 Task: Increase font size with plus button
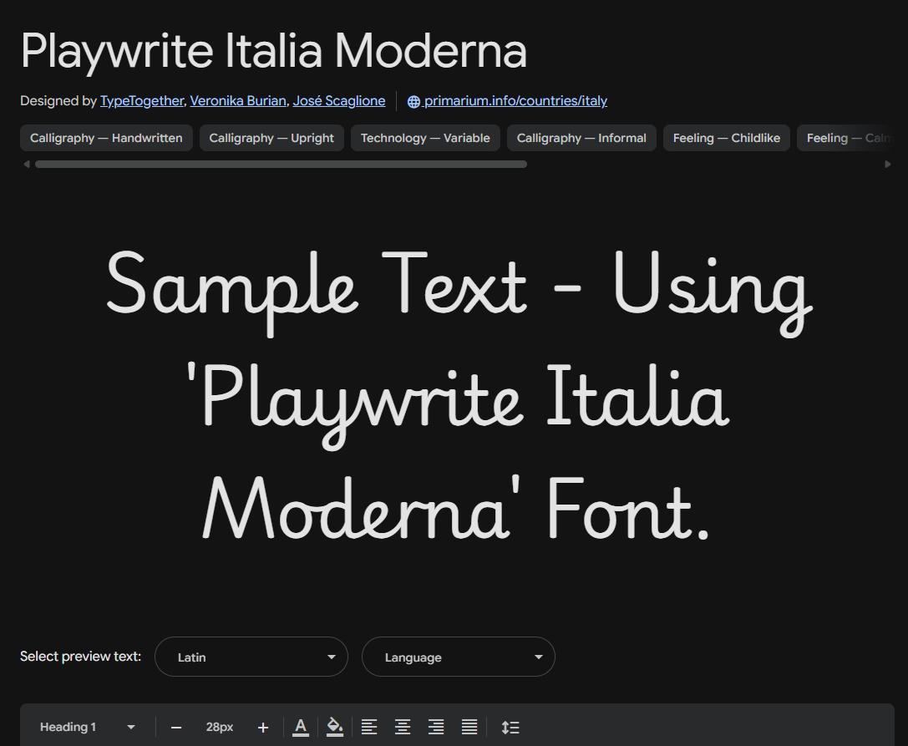(x=263, y=728)
